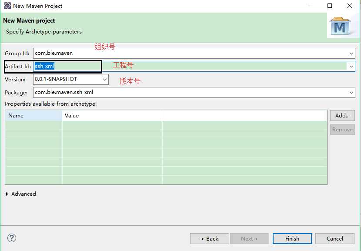
Task: Click the help question mark icon
Action: [11, 238]
